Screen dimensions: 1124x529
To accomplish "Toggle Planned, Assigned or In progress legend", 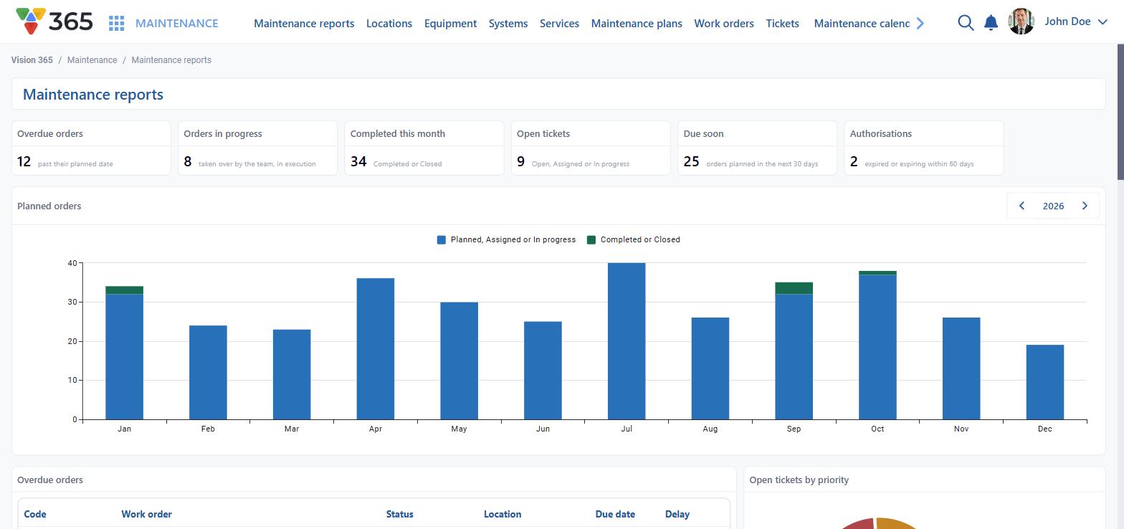I will click(x=506, y=239).
